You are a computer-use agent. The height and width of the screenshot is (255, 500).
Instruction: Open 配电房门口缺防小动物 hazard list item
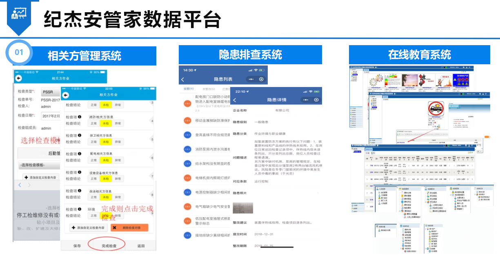[x=207, y=103]
